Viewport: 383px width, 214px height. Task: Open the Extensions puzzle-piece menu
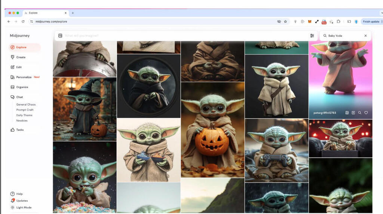(x=338, y=21)
